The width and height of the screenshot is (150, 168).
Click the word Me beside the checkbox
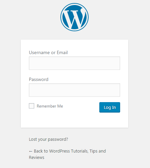click(60, 106)
